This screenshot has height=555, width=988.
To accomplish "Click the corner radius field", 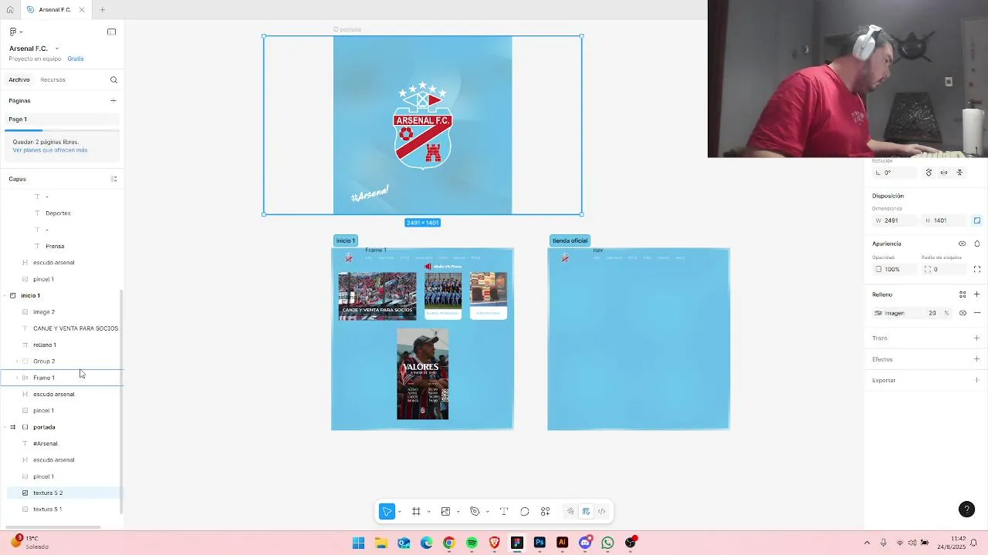I will pos(945,270).
